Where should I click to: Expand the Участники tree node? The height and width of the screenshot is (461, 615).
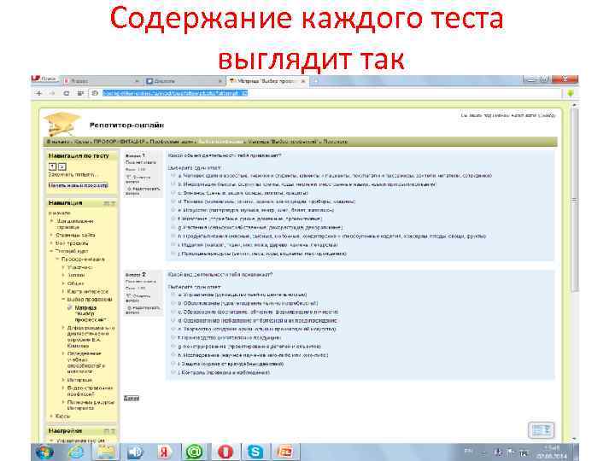(63, 267)
